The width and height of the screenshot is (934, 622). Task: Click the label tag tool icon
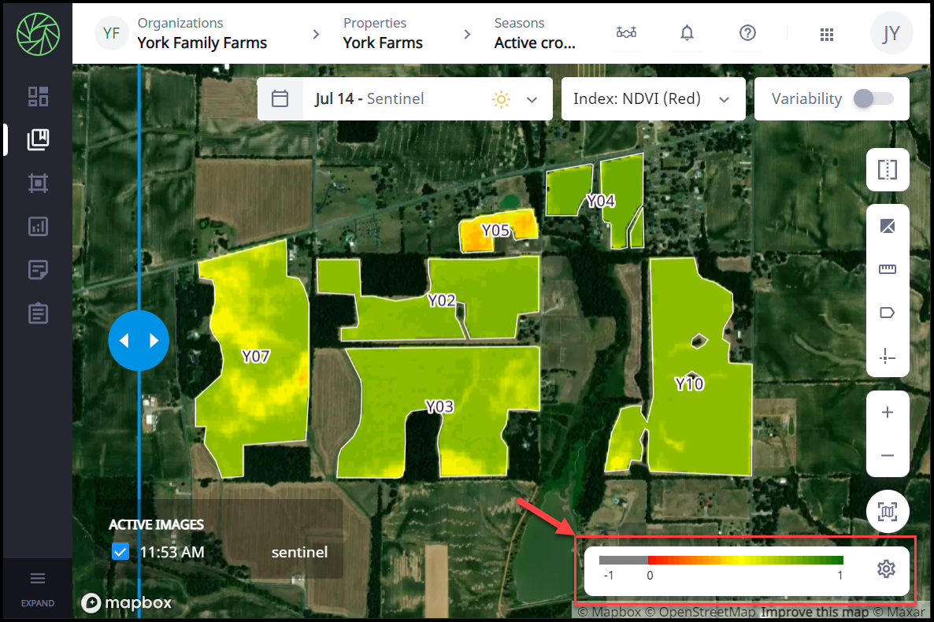(888, 313)
